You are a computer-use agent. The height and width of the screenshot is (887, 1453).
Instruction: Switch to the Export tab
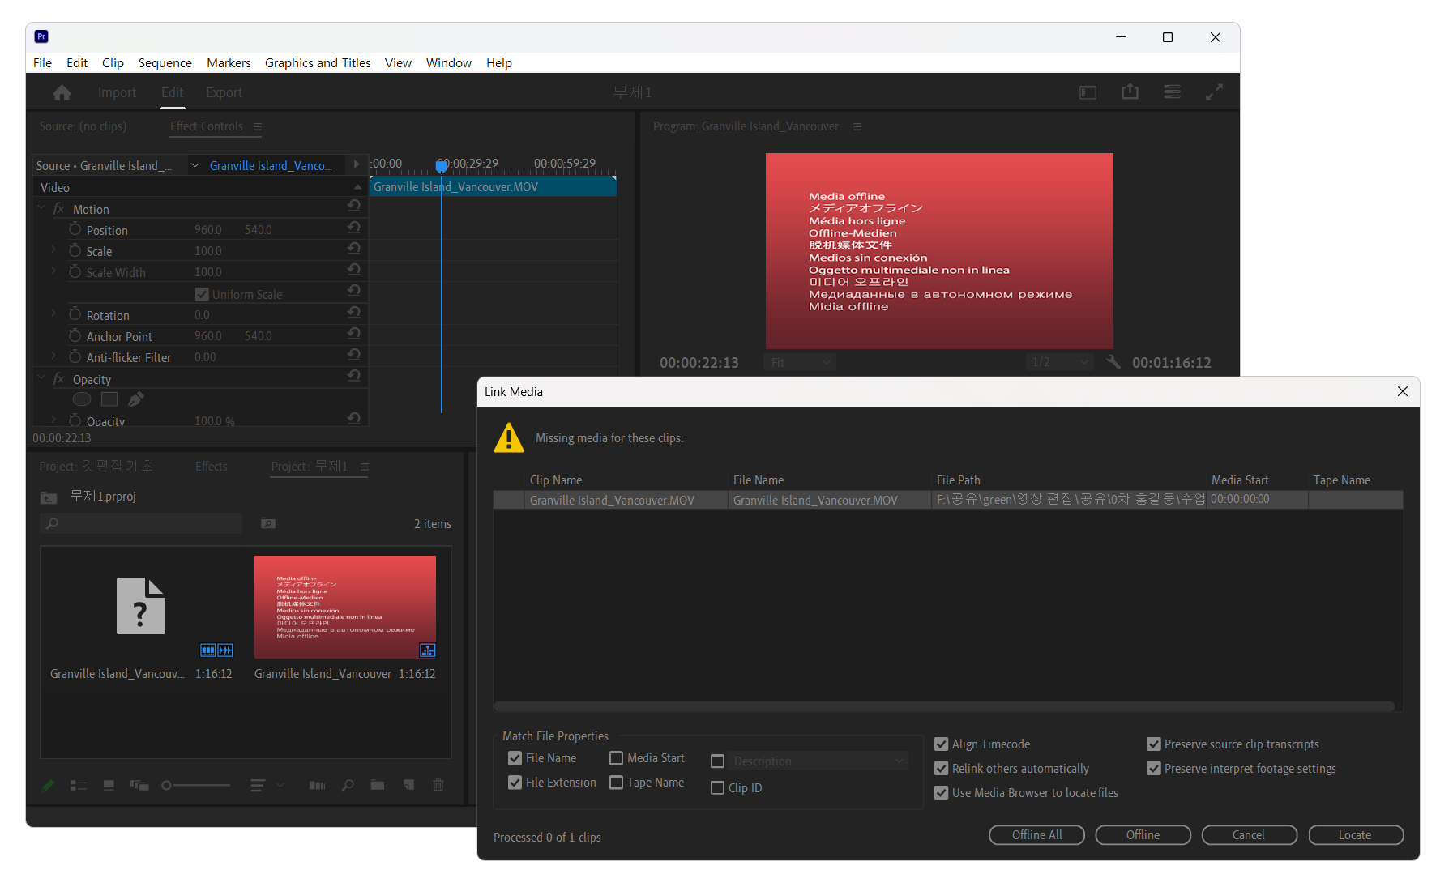(x=224, y=93)
